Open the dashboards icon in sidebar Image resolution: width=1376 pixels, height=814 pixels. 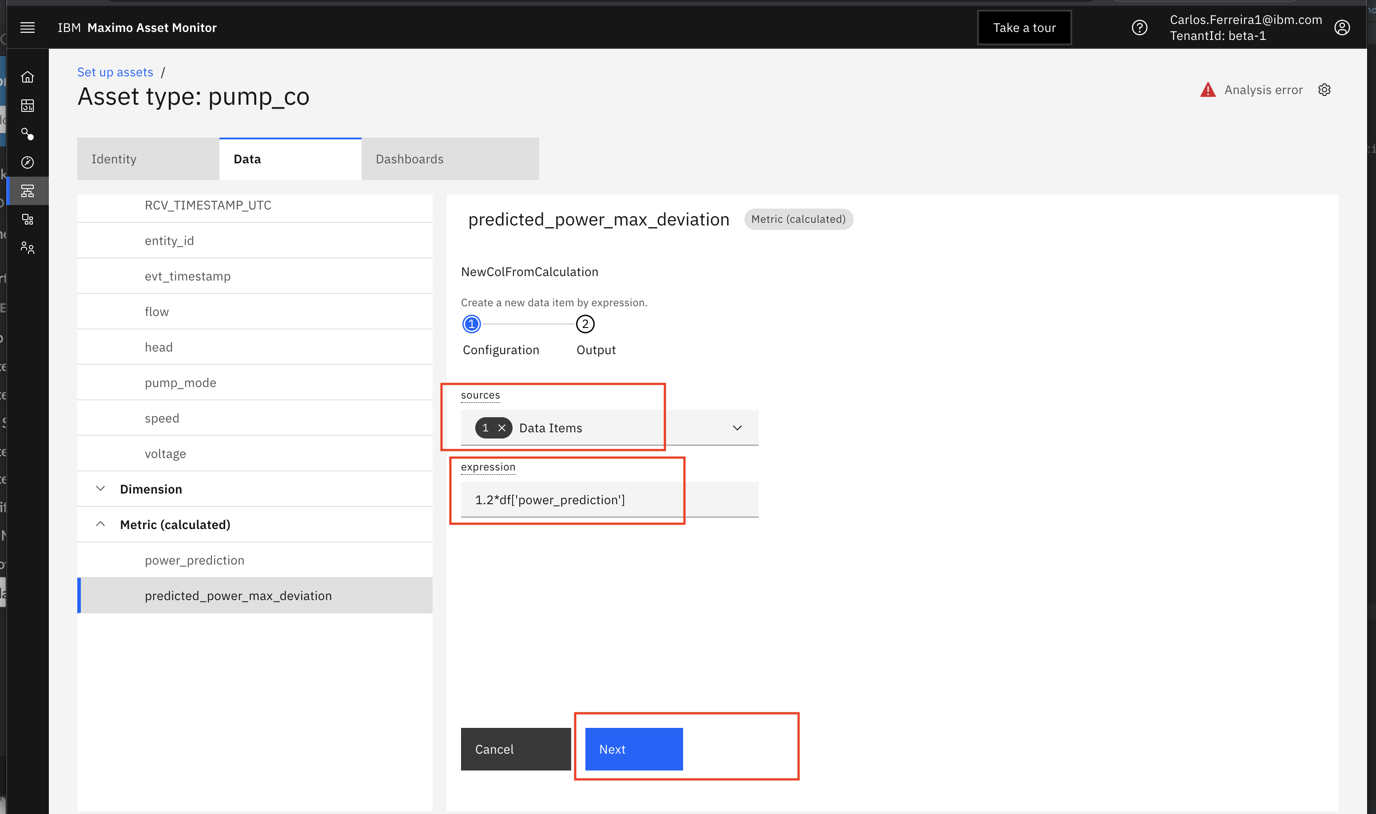28,105
